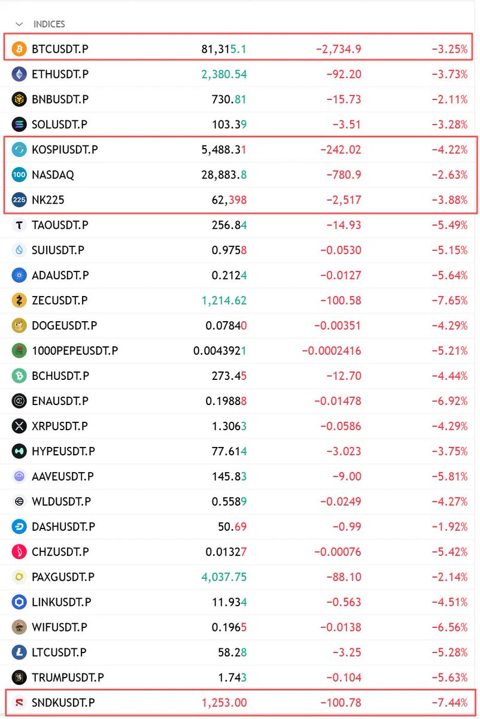Click the Litecoin icon for LTCUSDT.P

[19, 652]
